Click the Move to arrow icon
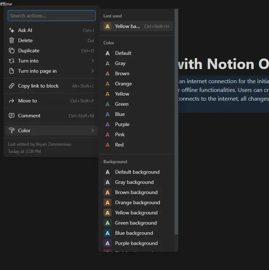The height and width of the screenshot is (270, 269). coord(12,101)
